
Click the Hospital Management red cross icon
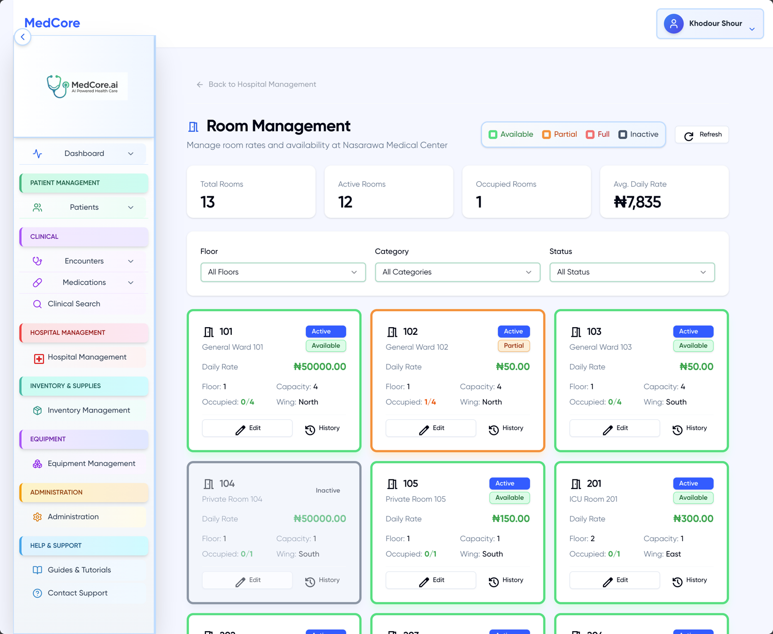point(39,358)
